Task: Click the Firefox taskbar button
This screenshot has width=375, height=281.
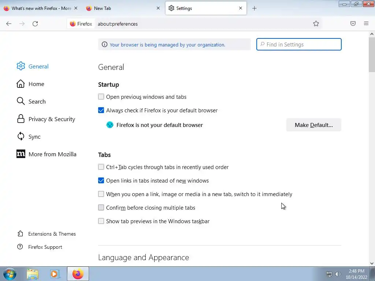Action: (x=78, y=274)
